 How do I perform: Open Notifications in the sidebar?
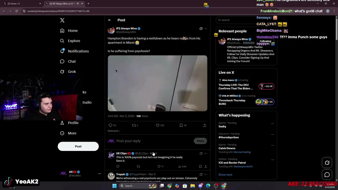[74, 51]
